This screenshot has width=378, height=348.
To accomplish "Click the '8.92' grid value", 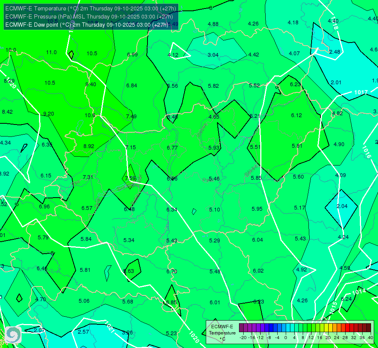I will 89,146.
